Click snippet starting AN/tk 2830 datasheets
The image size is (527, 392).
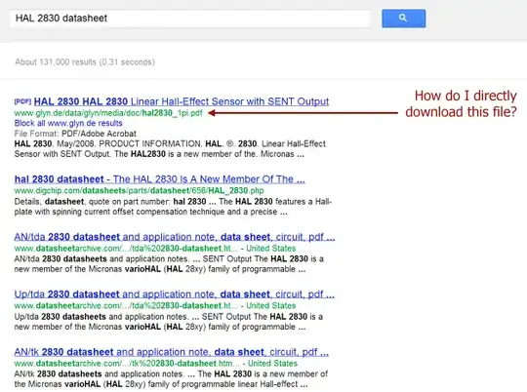(x=171, y=379)
